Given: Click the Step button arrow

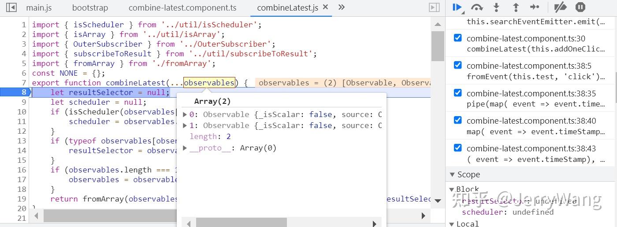Looking at the screenshot, I should tap(535, 7).
